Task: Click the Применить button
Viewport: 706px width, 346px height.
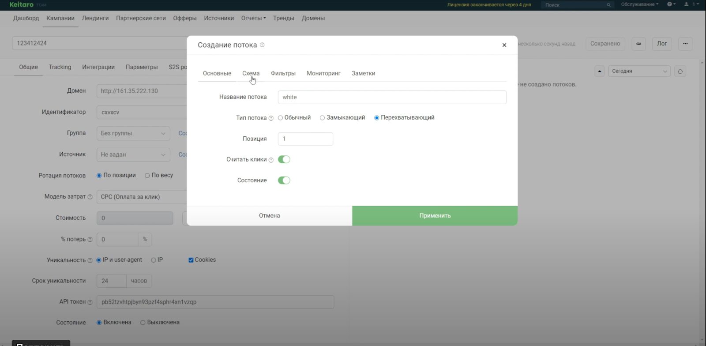Action: [x=435, y=216]
